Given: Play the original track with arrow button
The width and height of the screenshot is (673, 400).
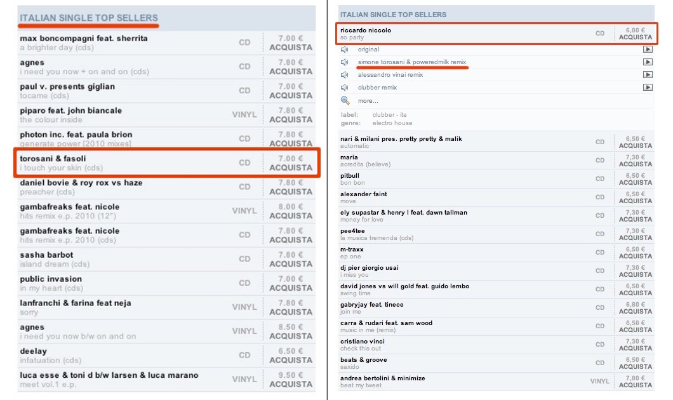Looking at the screenshot, I should 648,50.
